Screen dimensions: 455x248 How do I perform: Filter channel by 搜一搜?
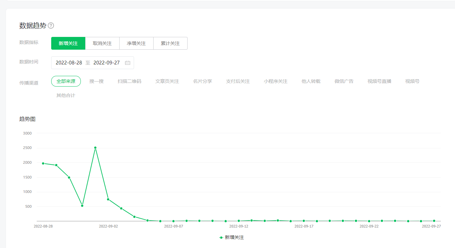click(x=97, y=81)
